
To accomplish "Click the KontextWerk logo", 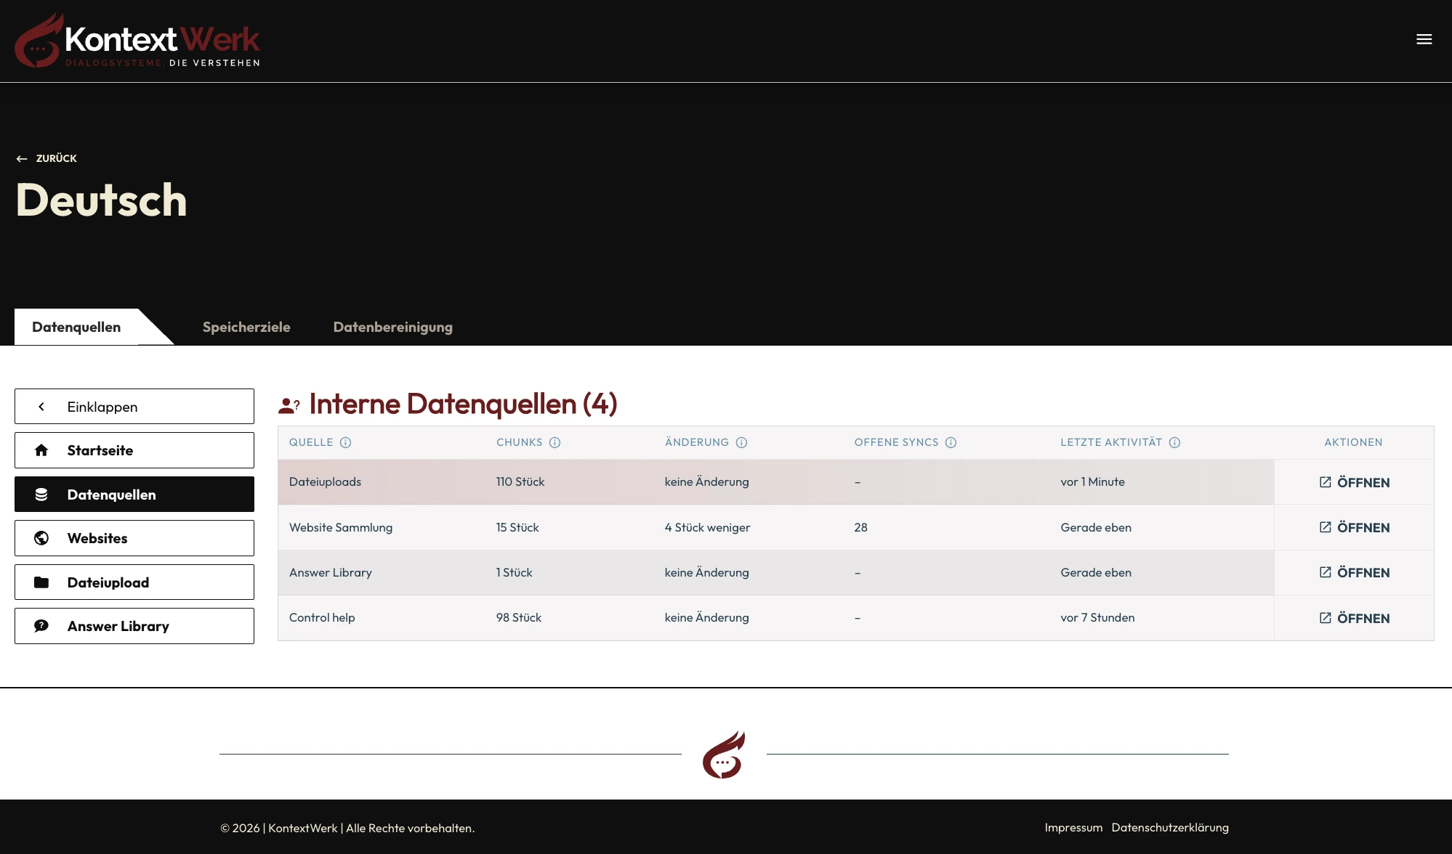I will click(137, 39).
